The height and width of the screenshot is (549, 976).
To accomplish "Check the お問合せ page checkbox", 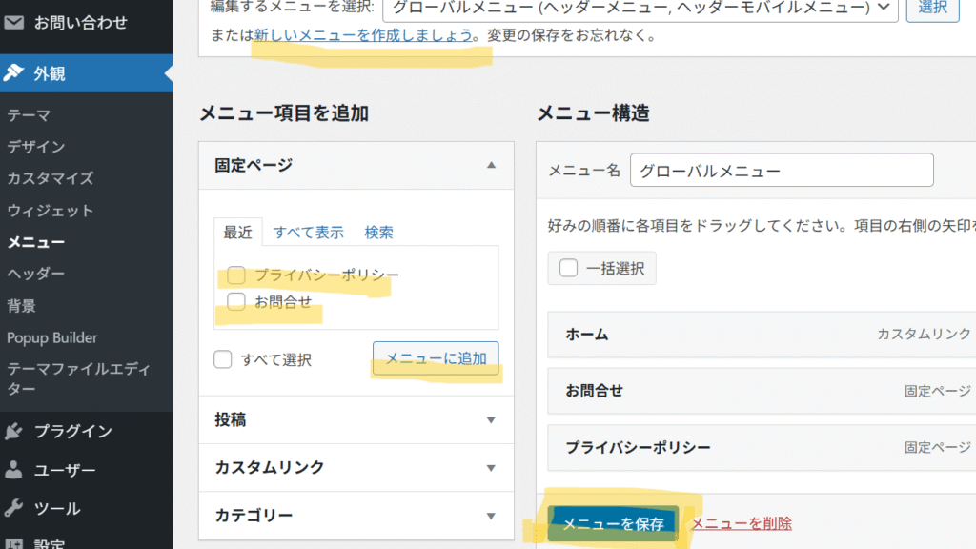I will pyautogui.click(x=236, y=301).
